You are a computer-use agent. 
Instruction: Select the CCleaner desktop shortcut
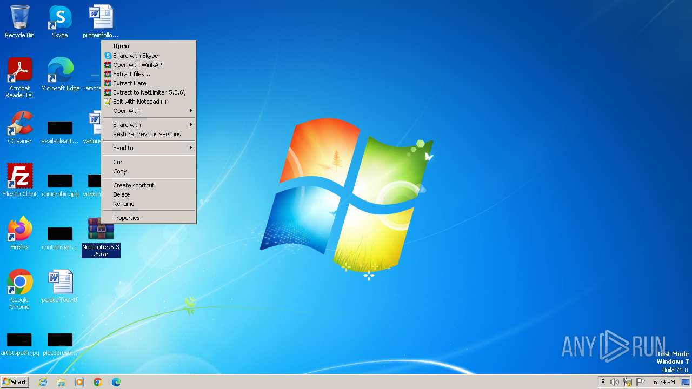(x=19, y=128)
